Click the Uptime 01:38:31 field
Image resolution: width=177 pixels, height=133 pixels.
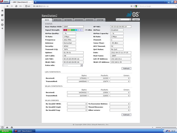click(73, 52)
